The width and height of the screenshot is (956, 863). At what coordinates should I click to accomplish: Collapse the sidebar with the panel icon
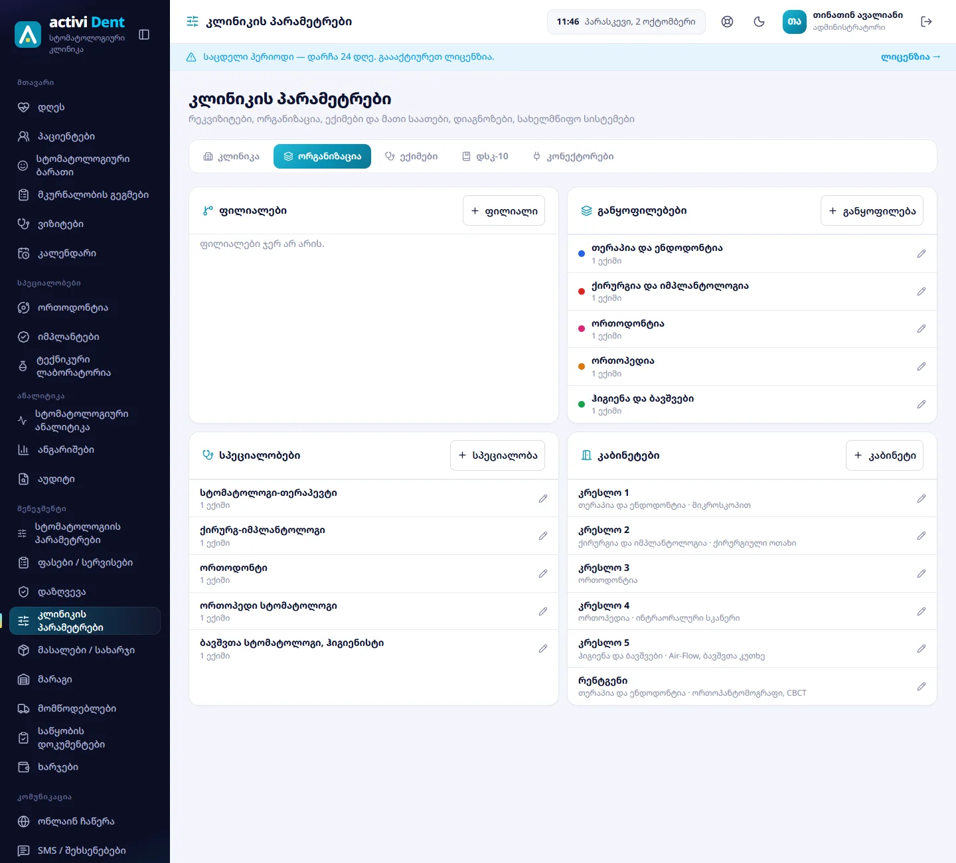[x=144, y=35]
